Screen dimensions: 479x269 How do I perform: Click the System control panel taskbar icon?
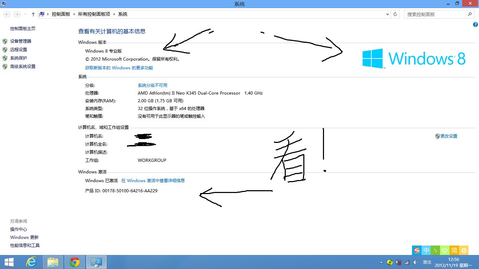96,262
